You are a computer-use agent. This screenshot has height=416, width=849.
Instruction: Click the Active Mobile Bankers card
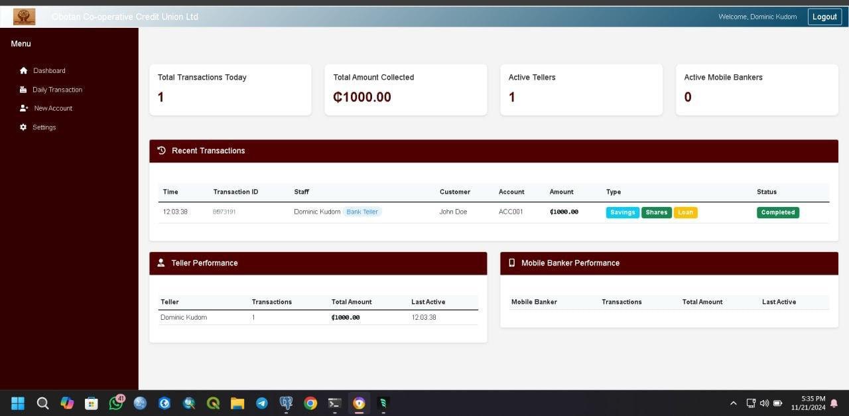click(x=757, y=90)
